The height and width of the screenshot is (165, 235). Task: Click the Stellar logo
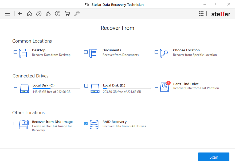tap(221, 14)
